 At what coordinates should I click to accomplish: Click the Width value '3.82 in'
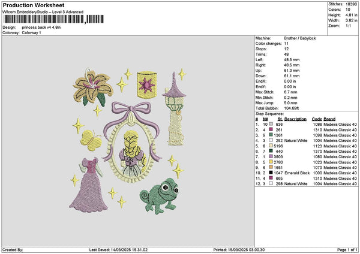click(x=351, y=20)
